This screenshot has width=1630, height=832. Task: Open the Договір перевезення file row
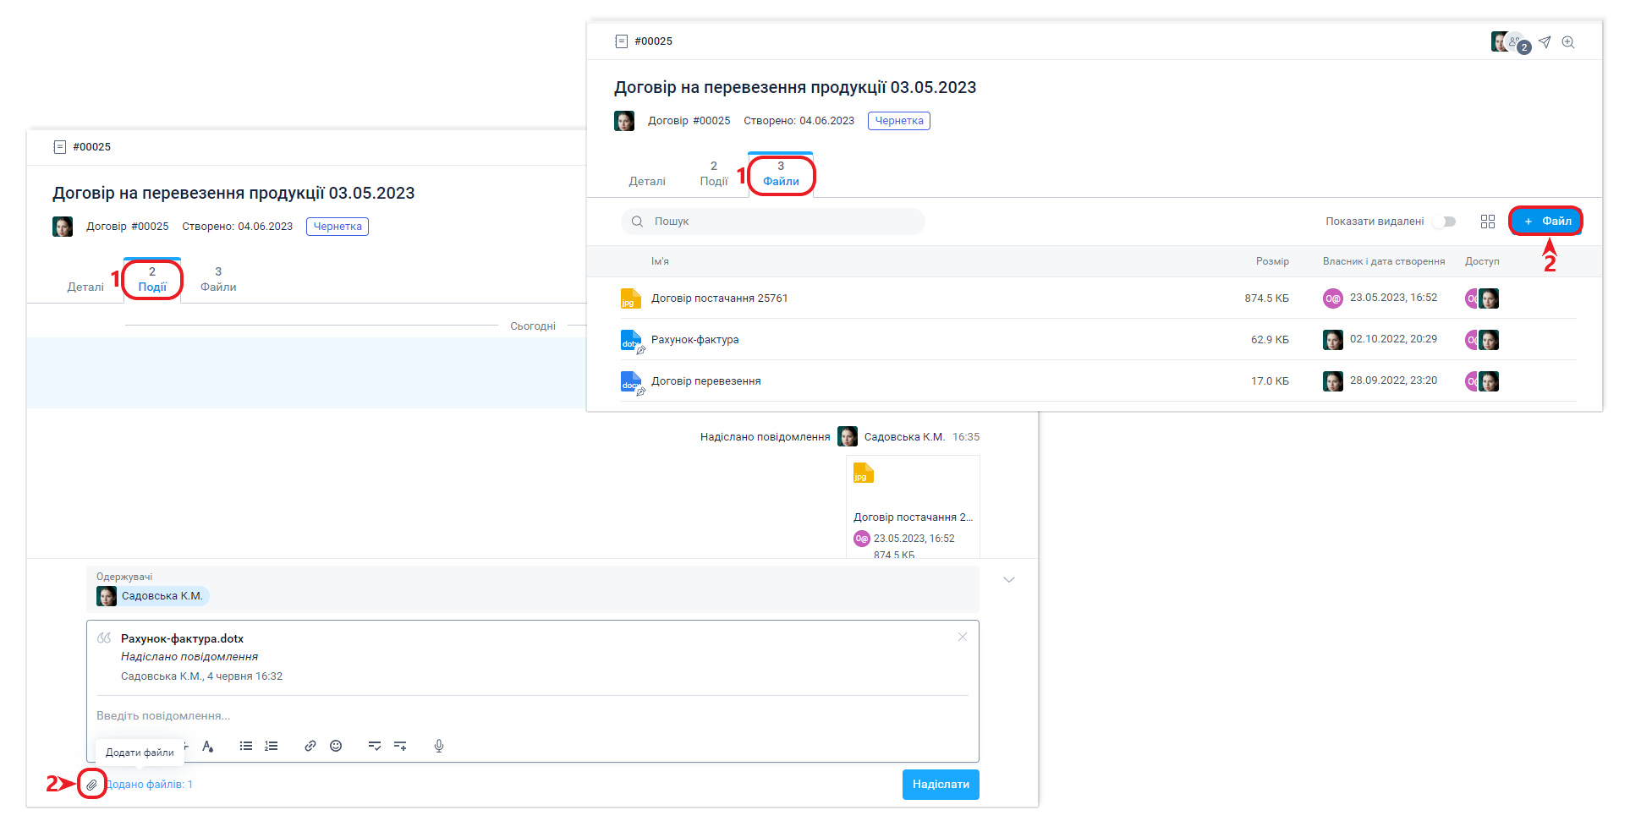click(705, 381)
